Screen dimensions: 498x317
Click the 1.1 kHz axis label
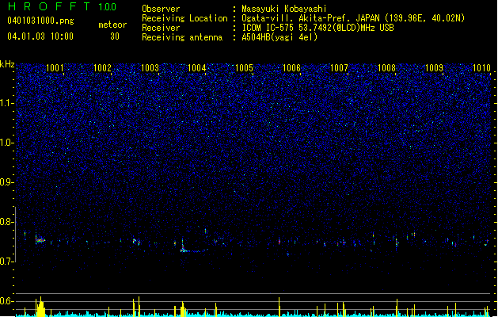coord(7,103)
